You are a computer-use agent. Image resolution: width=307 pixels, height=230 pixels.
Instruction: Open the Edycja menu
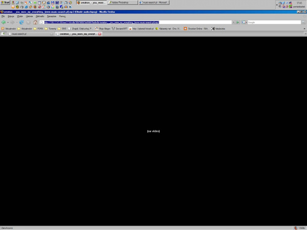coord(11,17)
